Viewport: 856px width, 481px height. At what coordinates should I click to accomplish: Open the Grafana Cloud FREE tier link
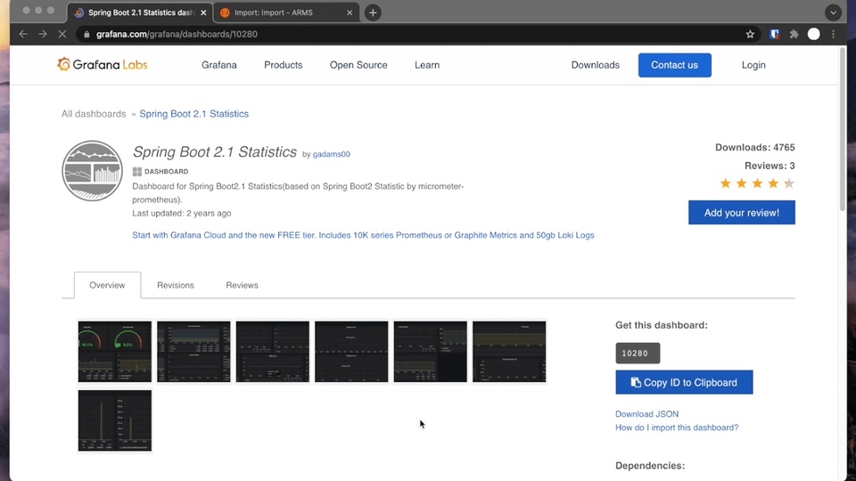pos(363,235)
